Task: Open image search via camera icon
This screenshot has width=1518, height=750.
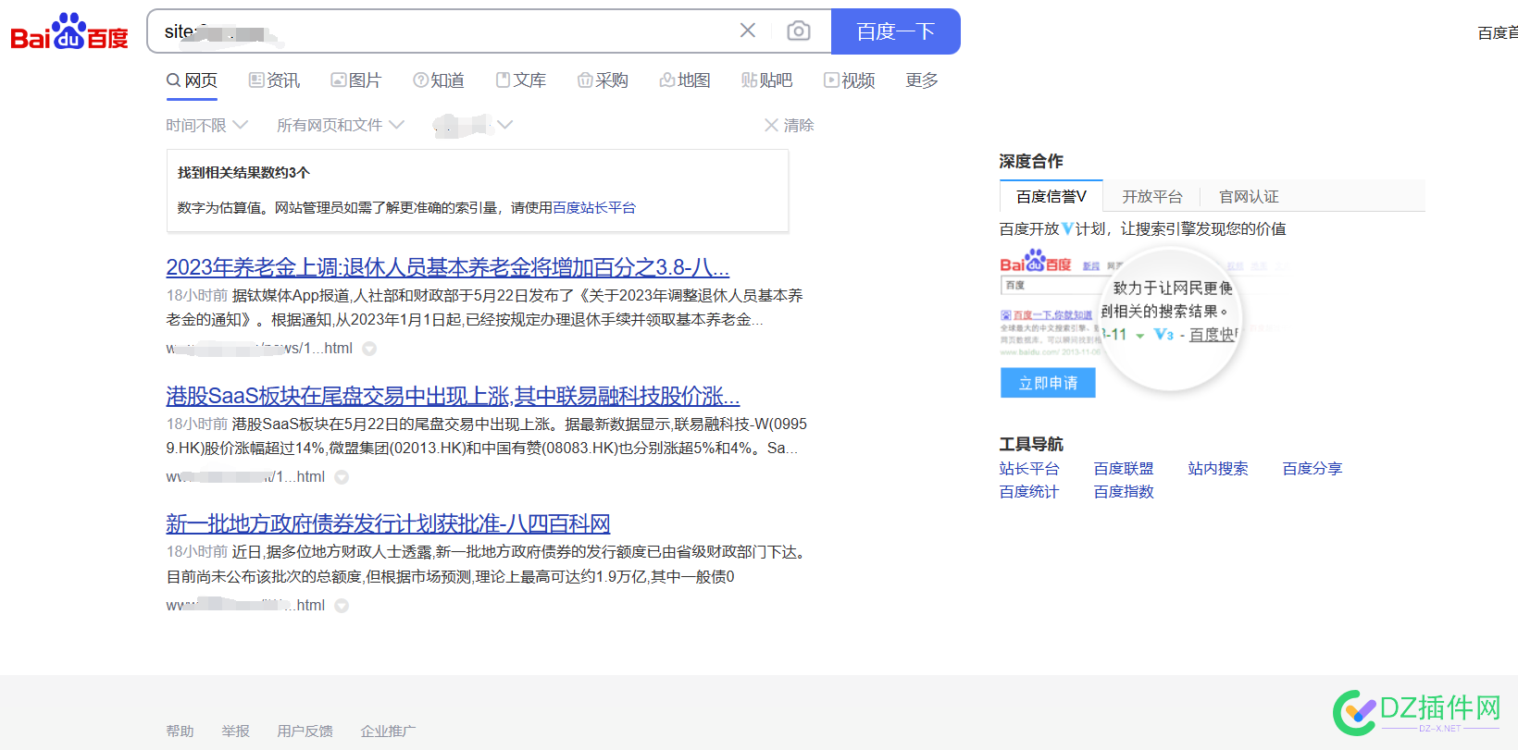Action: point(799,31)
